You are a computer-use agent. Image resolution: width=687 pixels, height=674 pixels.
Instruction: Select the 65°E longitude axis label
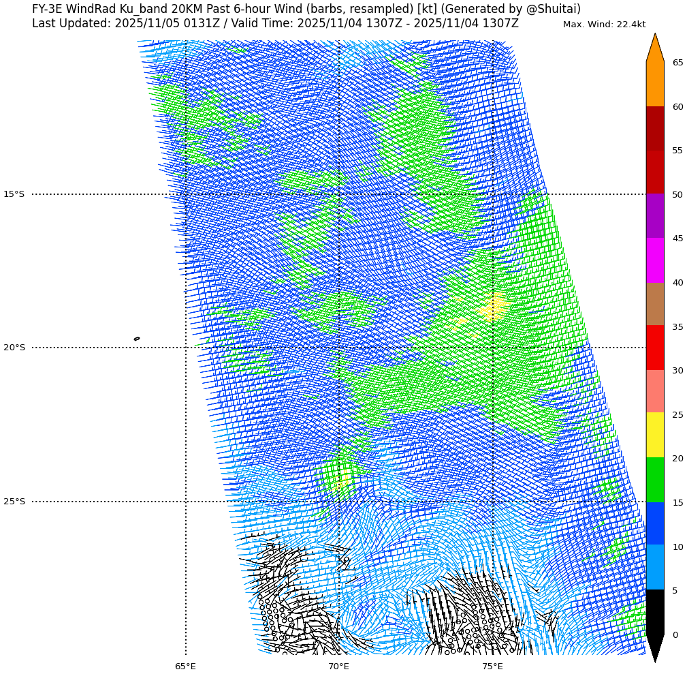pos(185,666)
